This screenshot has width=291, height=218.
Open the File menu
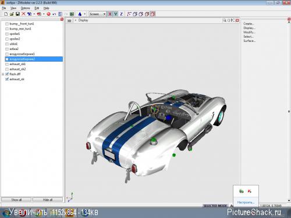click(4, 8)
